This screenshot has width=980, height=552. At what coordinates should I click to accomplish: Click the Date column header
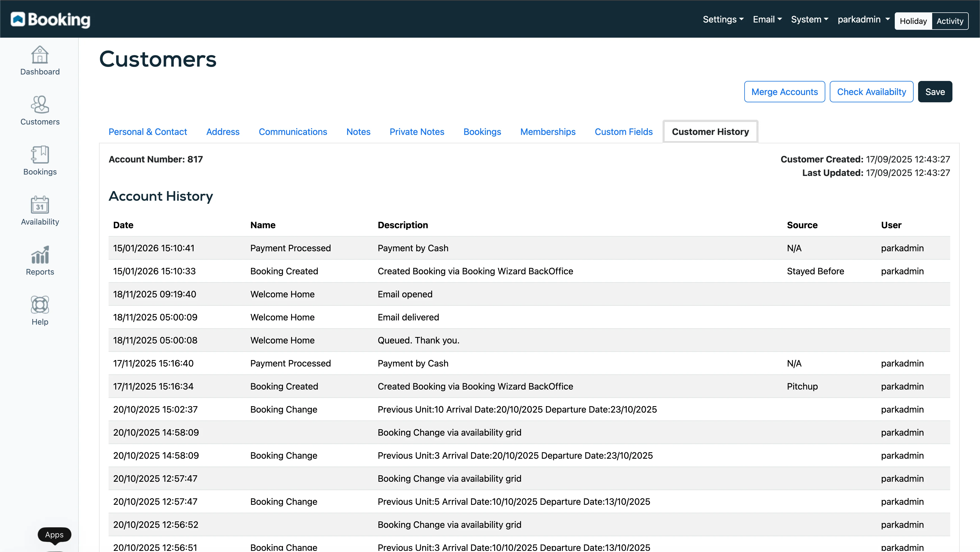tap(123, 225)
